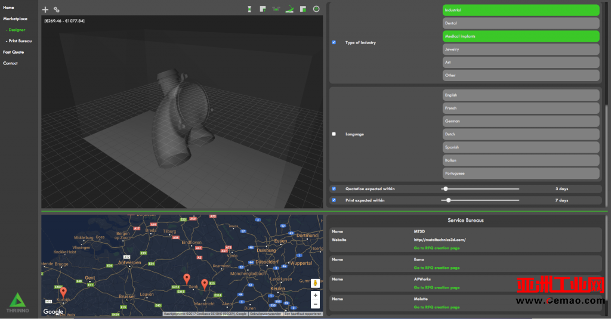Click the Esma bureau name
Screen dimensions: 611x319
pos(418,259)
